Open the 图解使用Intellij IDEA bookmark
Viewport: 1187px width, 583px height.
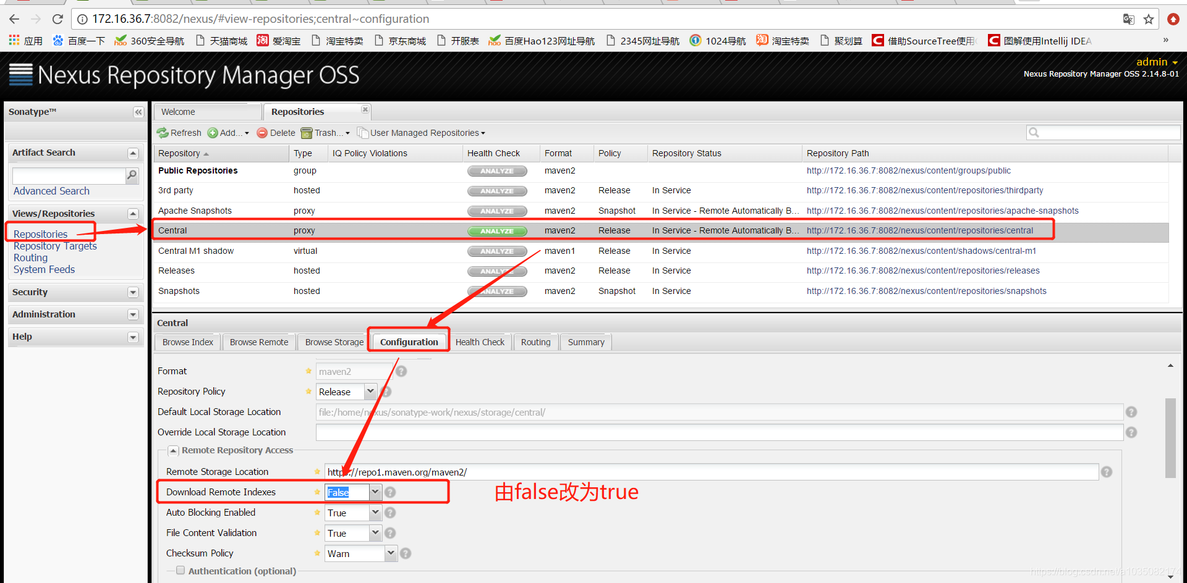tap(1040, 41)
